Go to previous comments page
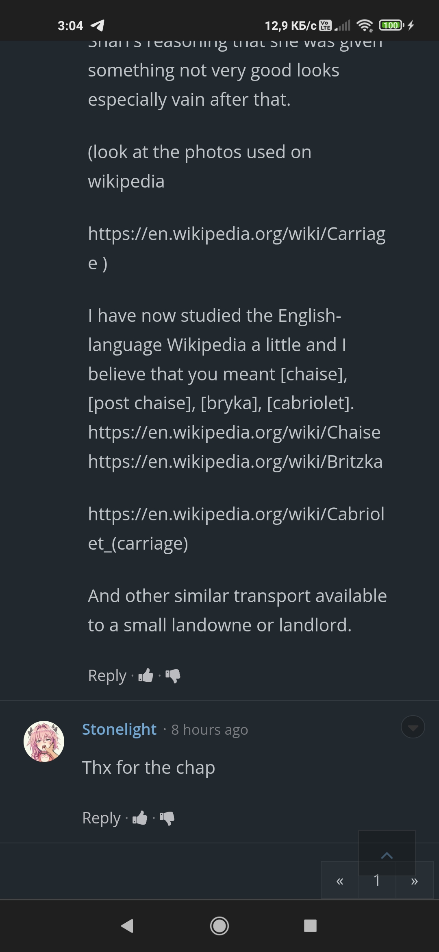439x952 pixels. (x=340, y=881)
